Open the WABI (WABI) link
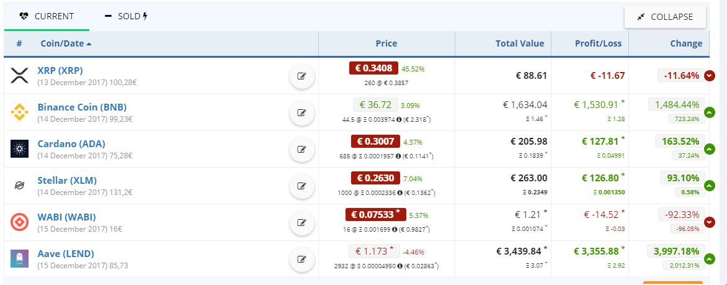727x285 pixels. (x=67, y=217)
